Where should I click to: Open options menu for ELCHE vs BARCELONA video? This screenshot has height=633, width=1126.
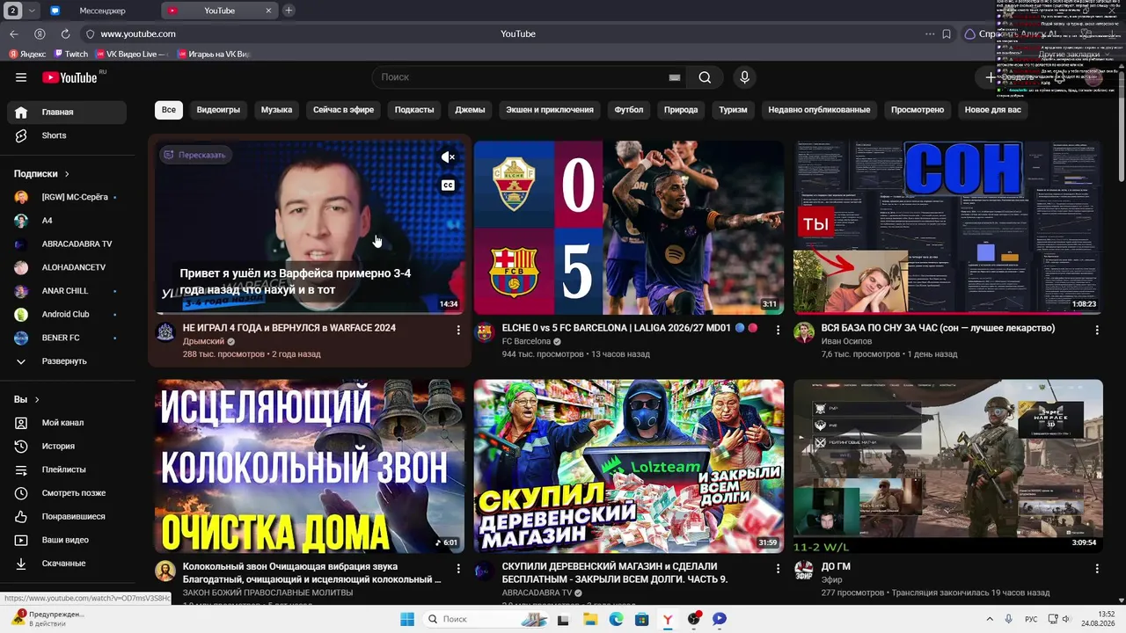(x=778, y=330)
